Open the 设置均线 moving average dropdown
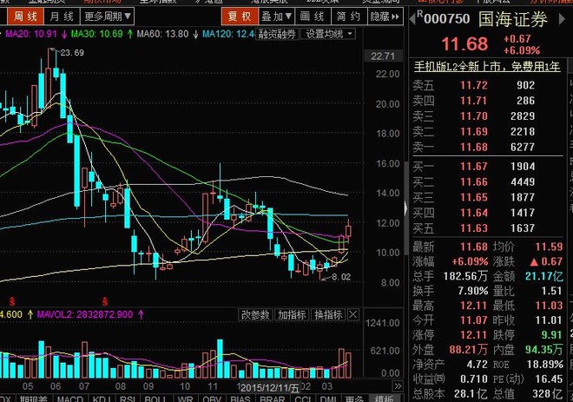573x402 pixels. [328, 35]
